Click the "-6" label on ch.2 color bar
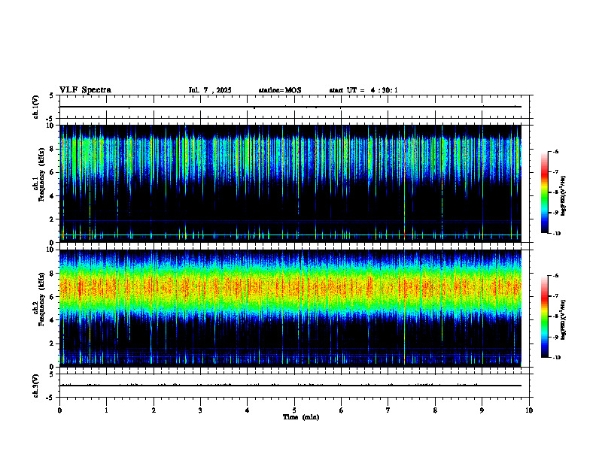Image resolution: width=596 pixels, height=460 pixels. tap(555, 276)
